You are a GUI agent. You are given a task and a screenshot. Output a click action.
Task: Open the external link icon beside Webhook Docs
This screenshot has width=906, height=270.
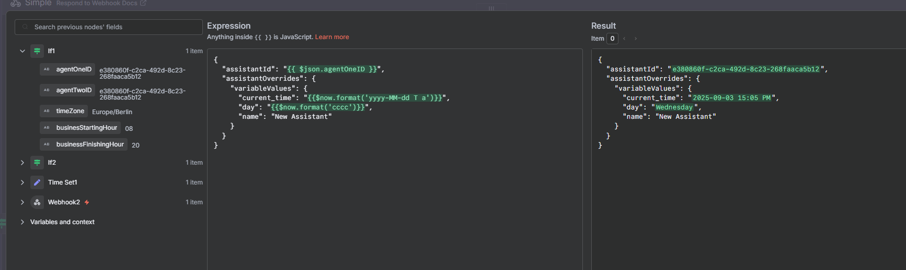[x=143, y=3]
